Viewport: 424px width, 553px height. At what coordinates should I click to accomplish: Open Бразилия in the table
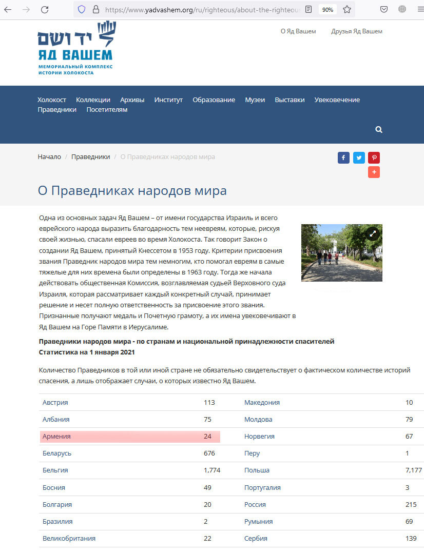click(57, 521)
